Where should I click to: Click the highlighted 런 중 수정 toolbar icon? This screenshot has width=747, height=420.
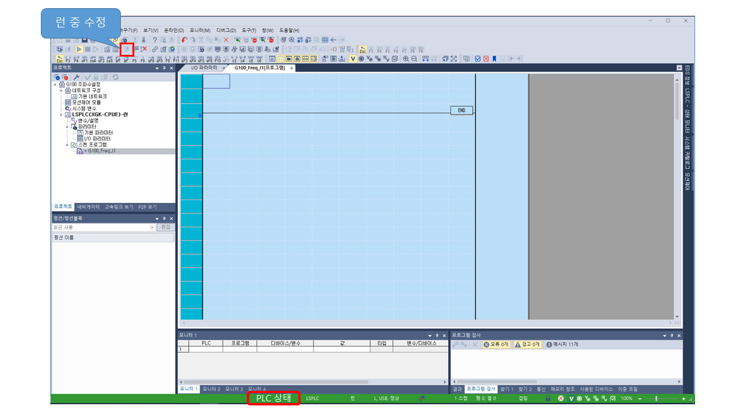[x=127, y=49]
